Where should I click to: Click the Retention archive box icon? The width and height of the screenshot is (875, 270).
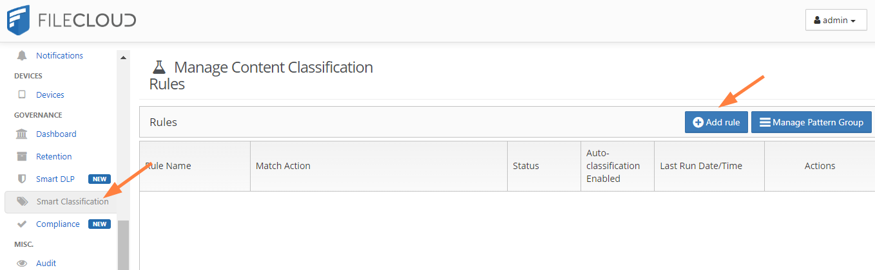[x=22, y=156]
